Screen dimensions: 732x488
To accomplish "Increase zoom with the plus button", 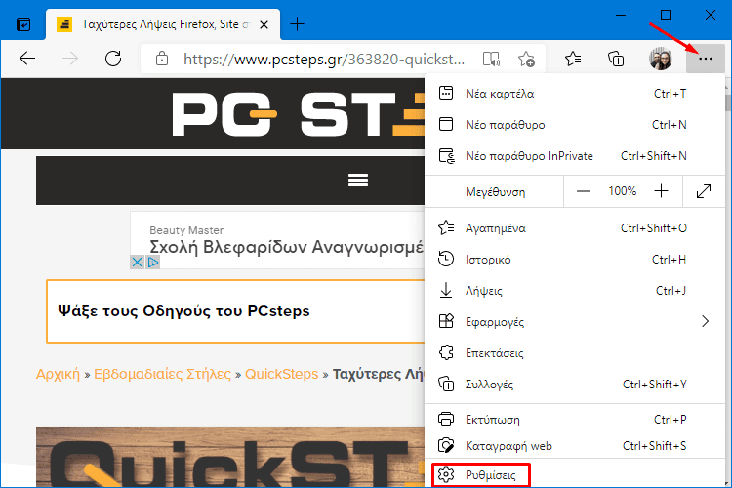I will click(661, 191).
